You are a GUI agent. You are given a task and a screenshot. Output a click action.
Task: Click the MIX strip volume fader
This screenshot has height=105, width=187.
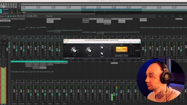[14, 47]
